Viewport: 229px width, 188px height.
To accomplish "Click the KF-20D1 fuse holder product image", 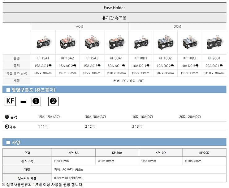I will (x=214, y=42).
